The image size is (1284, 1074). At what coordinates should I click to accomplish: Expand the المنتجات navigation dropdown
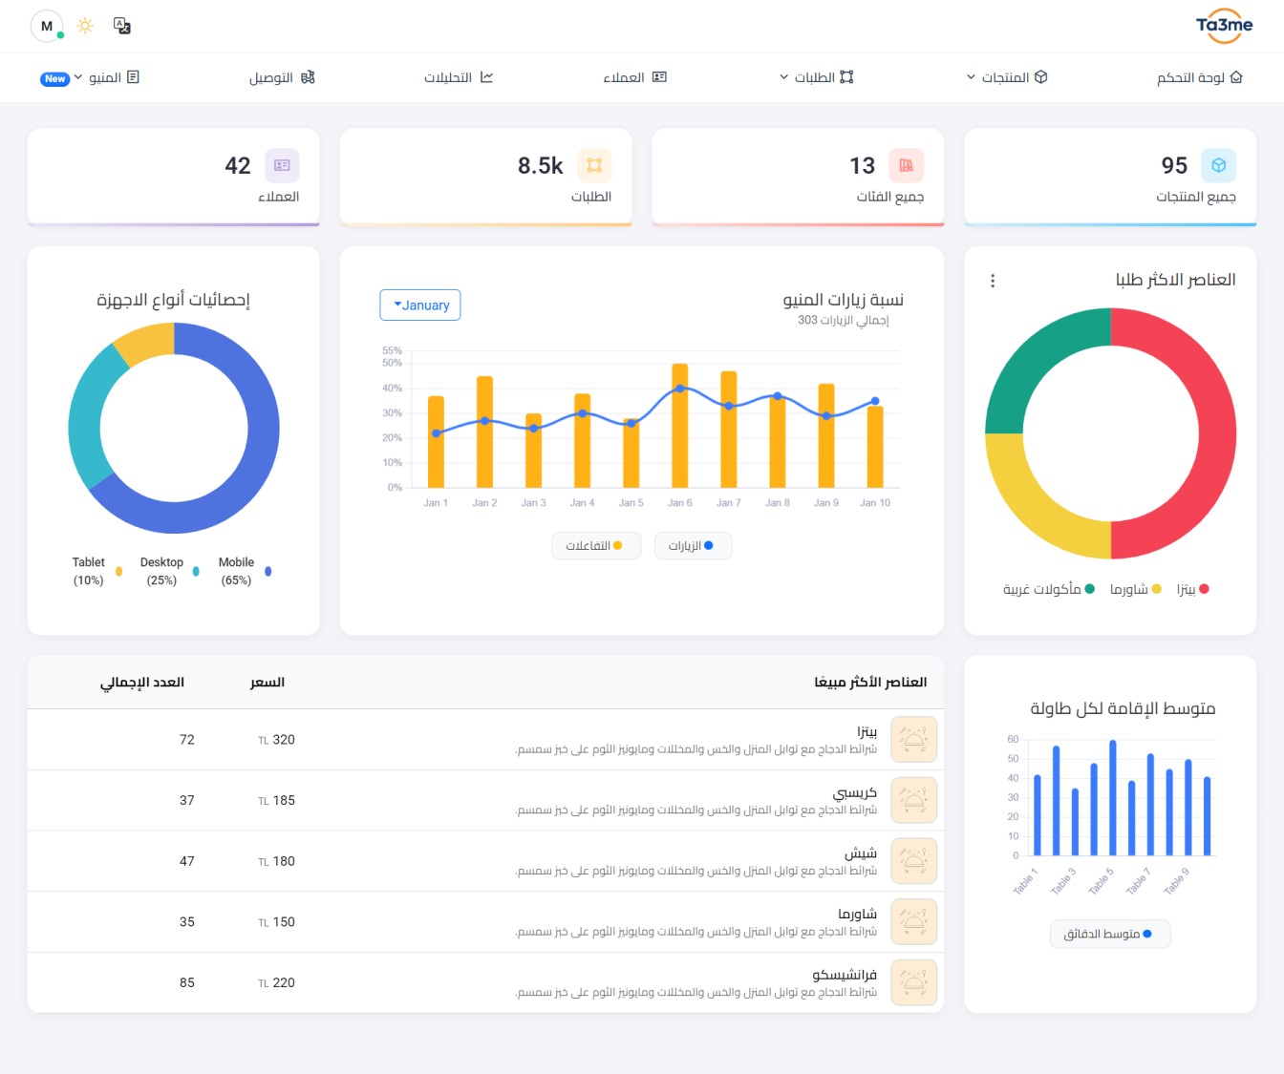pos(1007,77)
